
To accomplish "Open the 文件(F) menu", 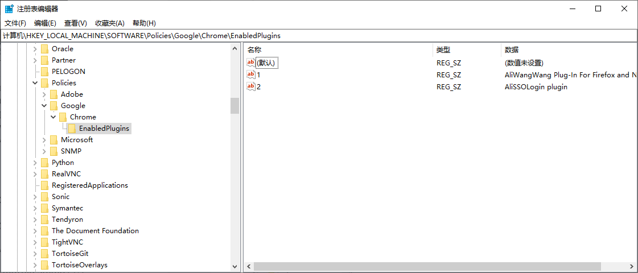I will tap(15, 23).
